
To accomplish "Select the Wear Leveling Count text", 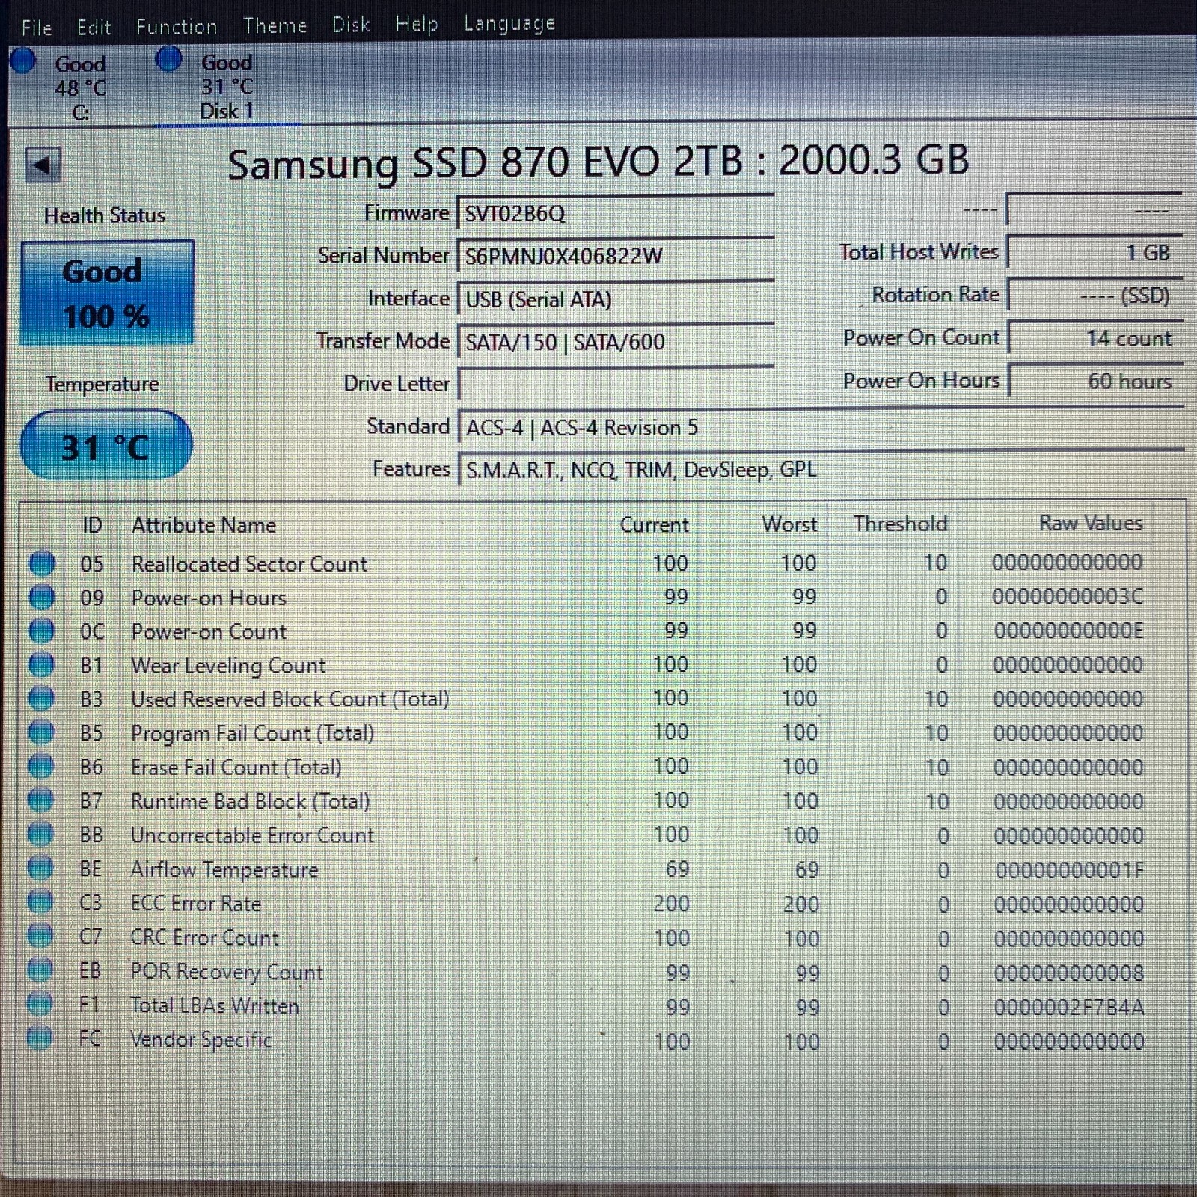I will (x=228, y=665).
